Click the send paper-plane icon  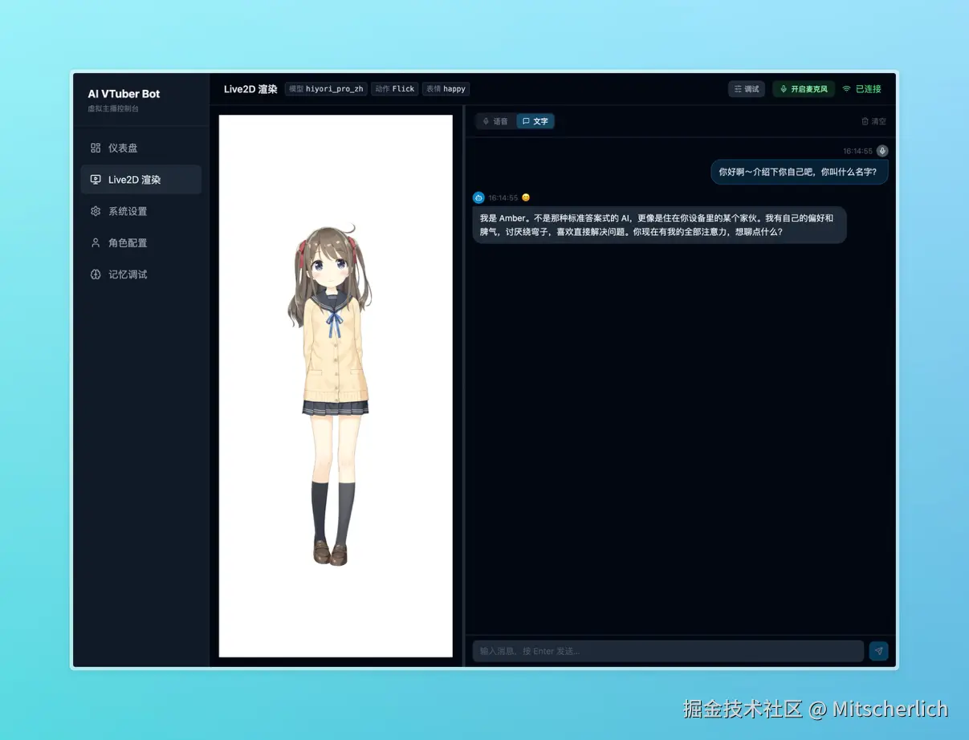pos(878,651)
